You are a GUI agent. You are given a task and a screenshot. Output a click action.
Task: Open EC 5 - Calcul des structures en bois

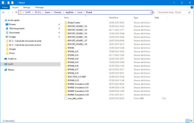point(25,45)
